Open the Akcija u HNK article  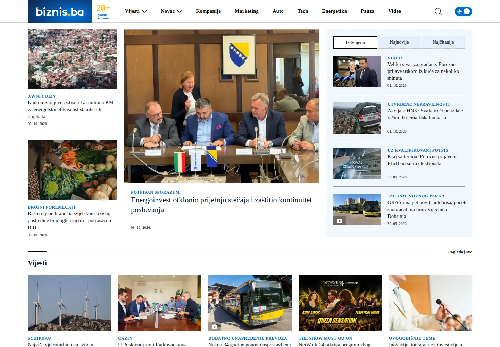(425, 114)
